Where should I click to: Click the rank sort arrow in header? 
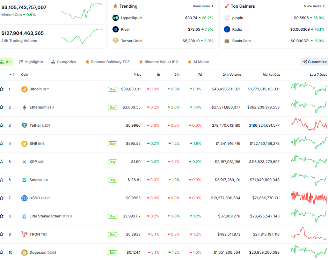[x=10, y=74]
